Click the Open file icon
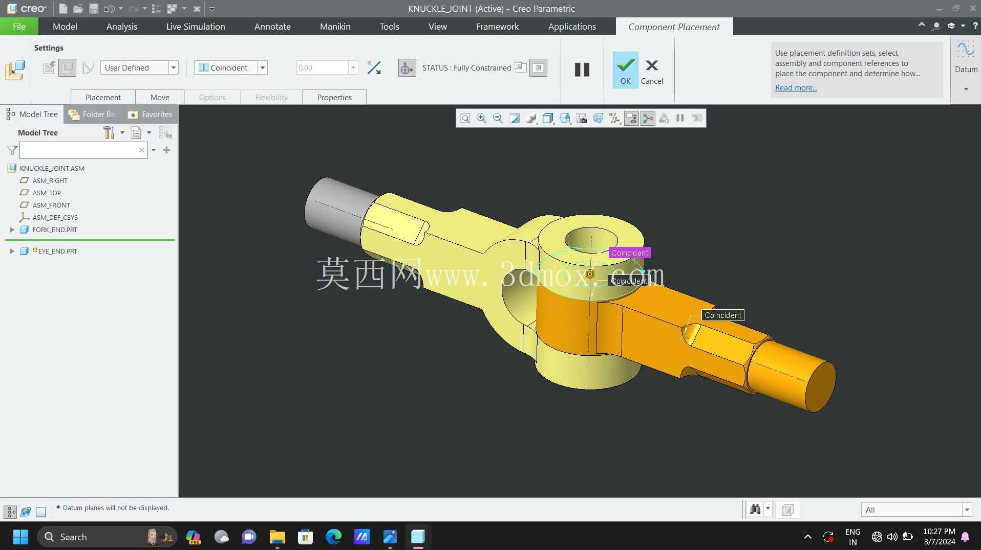The height and width of the screenshot is (550, 981). click(78, 9)
